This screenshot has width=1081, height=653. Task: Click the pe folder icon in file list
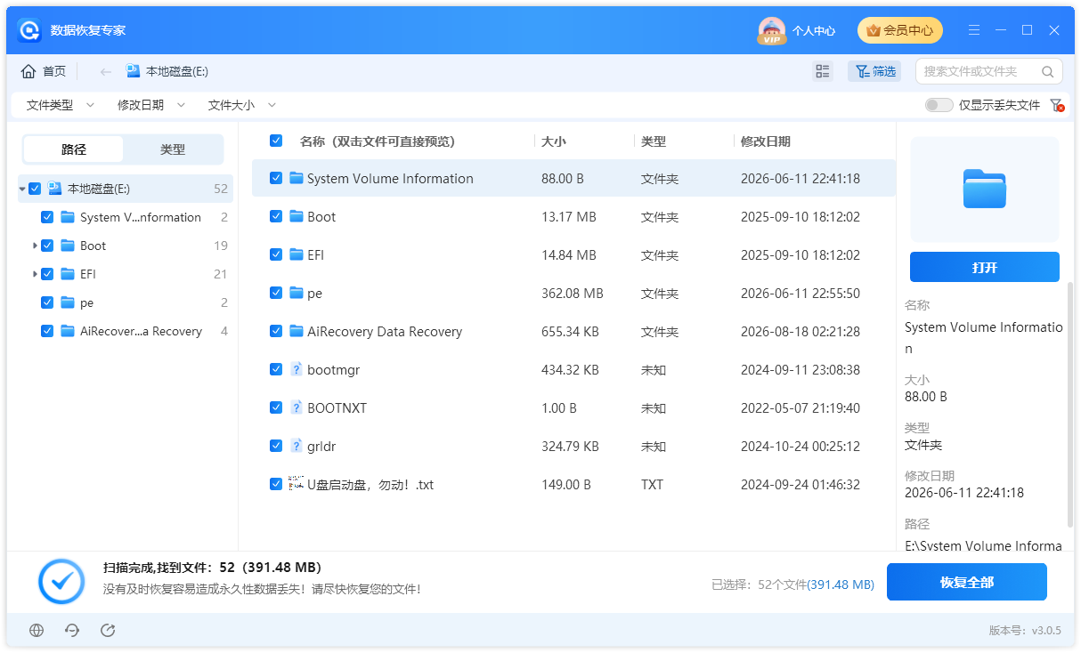point(297,293)
